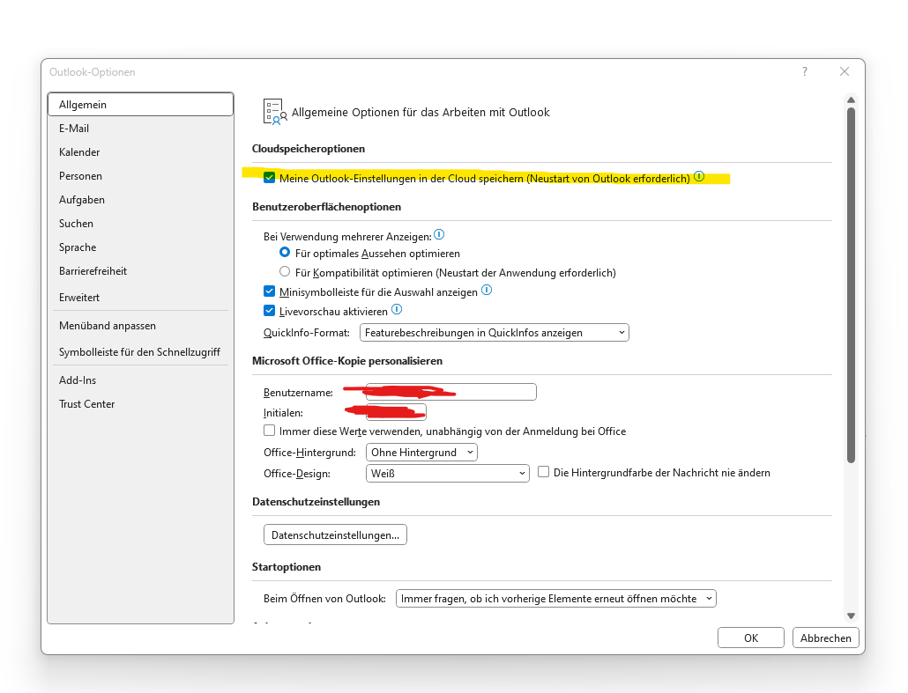Screen dimensions: 908x693
Task: Click info icon next to Minisymbolleiste option
Action: point(487,290)
